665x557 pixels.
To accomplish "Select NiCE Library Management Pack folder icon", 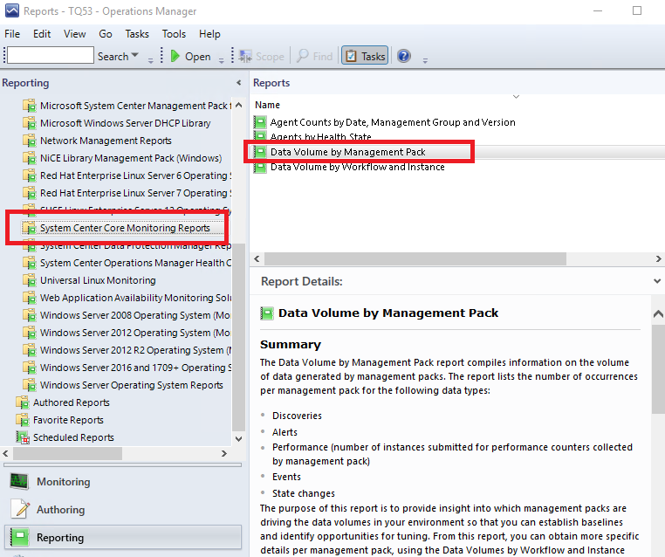I will point(30,158).
